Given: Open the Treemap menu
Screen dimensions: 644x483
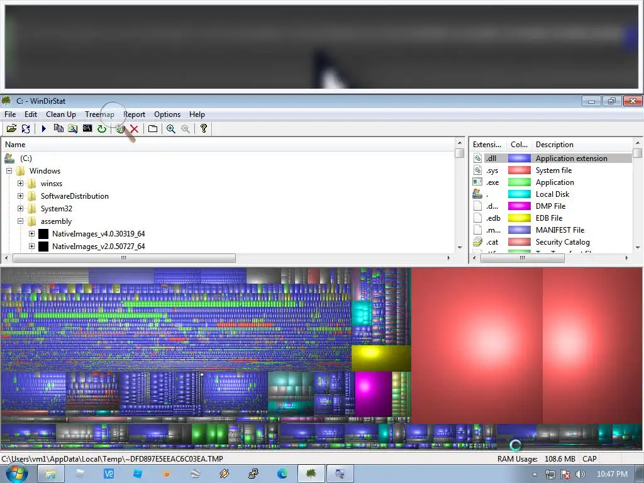Looking at the screenshot, I should (99, 114).
